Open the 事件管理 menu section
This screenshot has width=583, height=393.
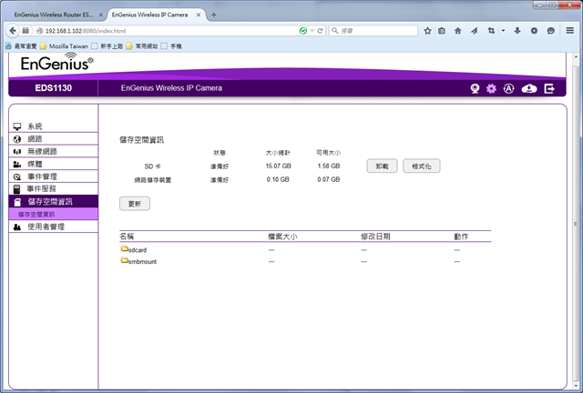point(41,176)
